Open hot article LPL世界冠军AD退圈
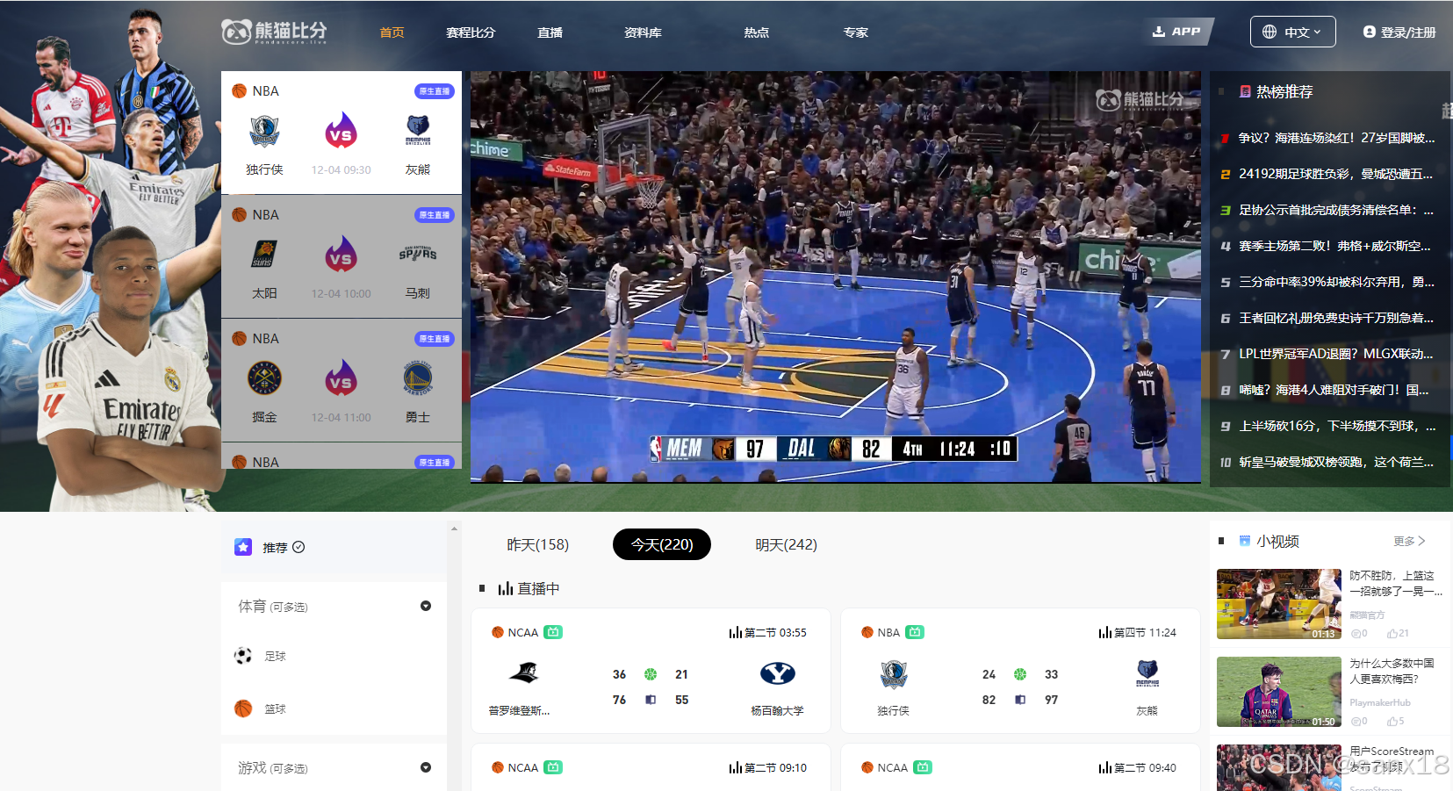 [x=1336, y=354]
